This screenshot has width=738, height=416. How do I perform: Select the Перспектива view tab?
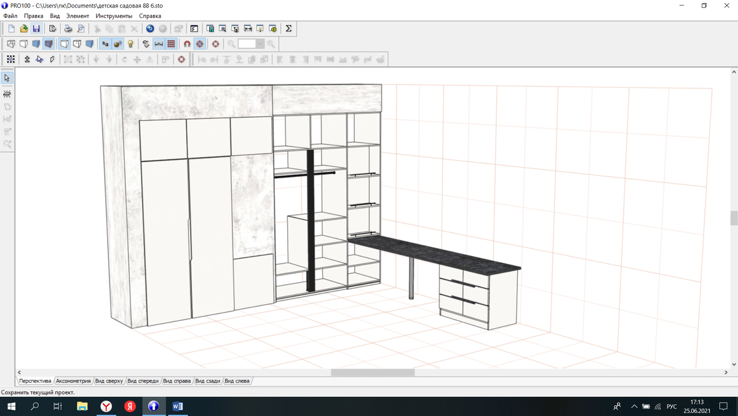(35, 381)
